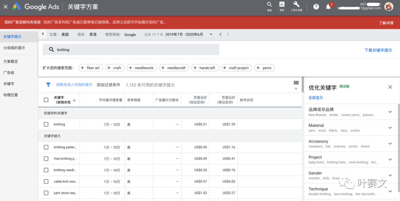Click the knitting keyword search field
Viewport: 400px width, 201px height.
click(131, 50)
